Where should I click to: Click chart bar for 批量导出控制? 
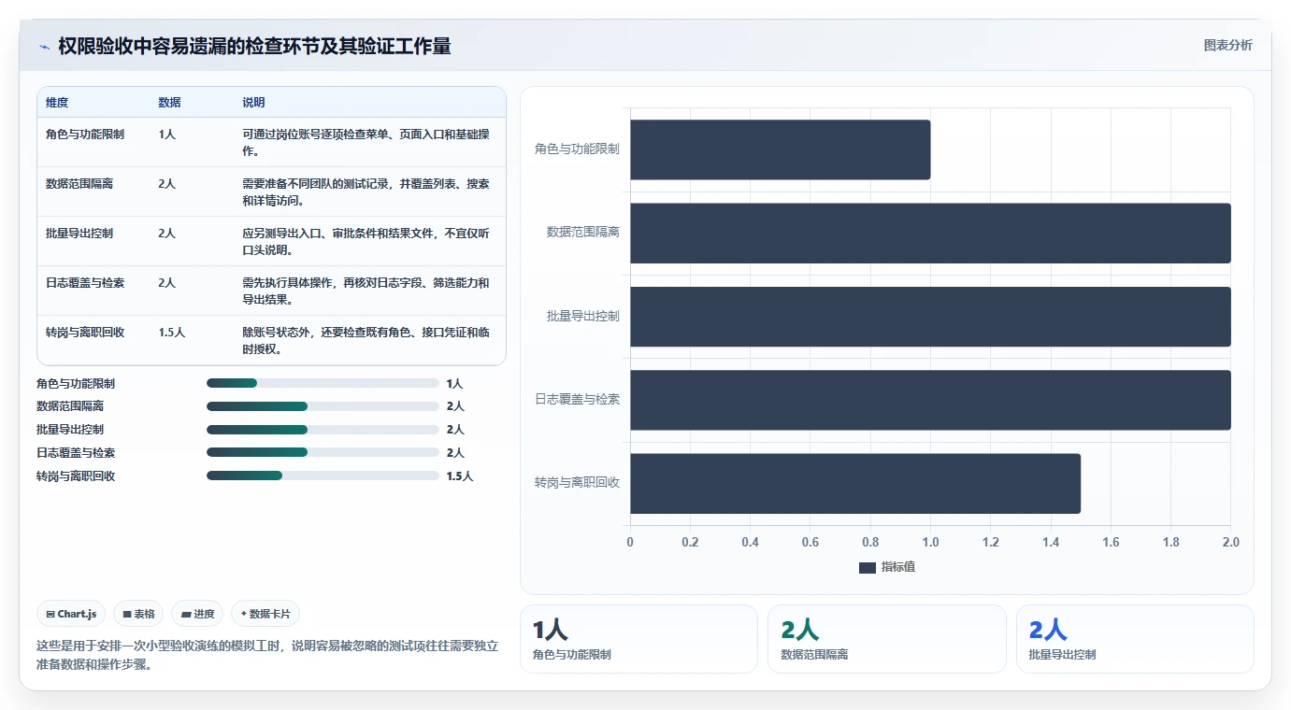[x=930, y=317]
